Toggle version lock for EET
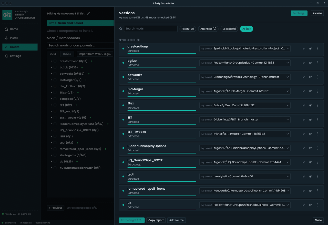Screen dimensions: 328x225 click(304, 120)
